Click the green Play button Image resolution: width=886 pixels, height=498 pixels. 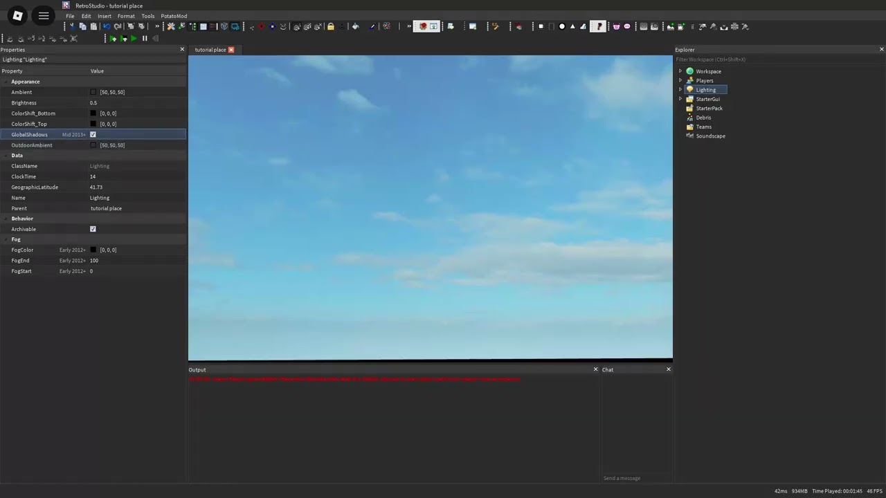134,38
